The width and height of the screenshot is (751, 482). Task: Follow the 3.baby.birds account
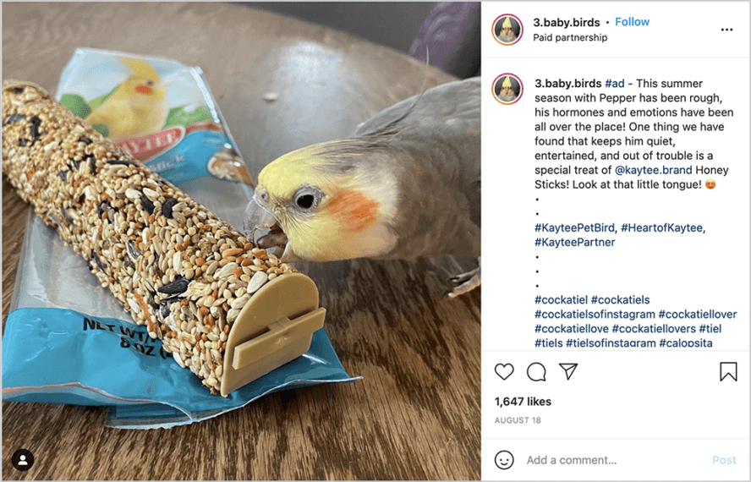coord(632,22)
